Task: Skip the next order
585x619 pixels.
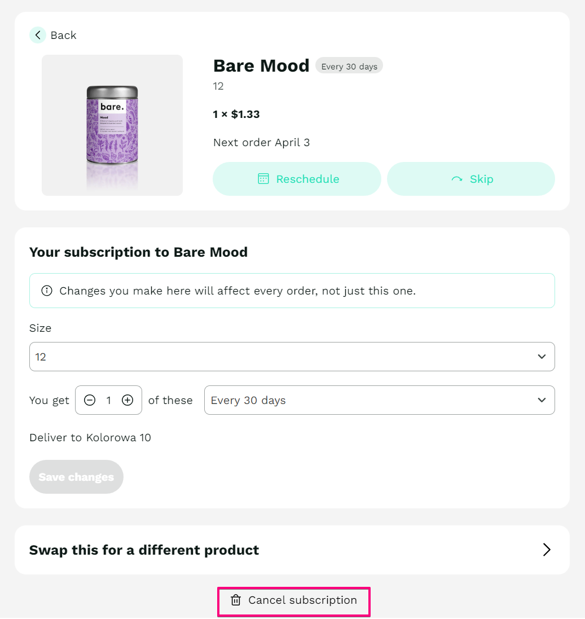Action: pos(471,179)
